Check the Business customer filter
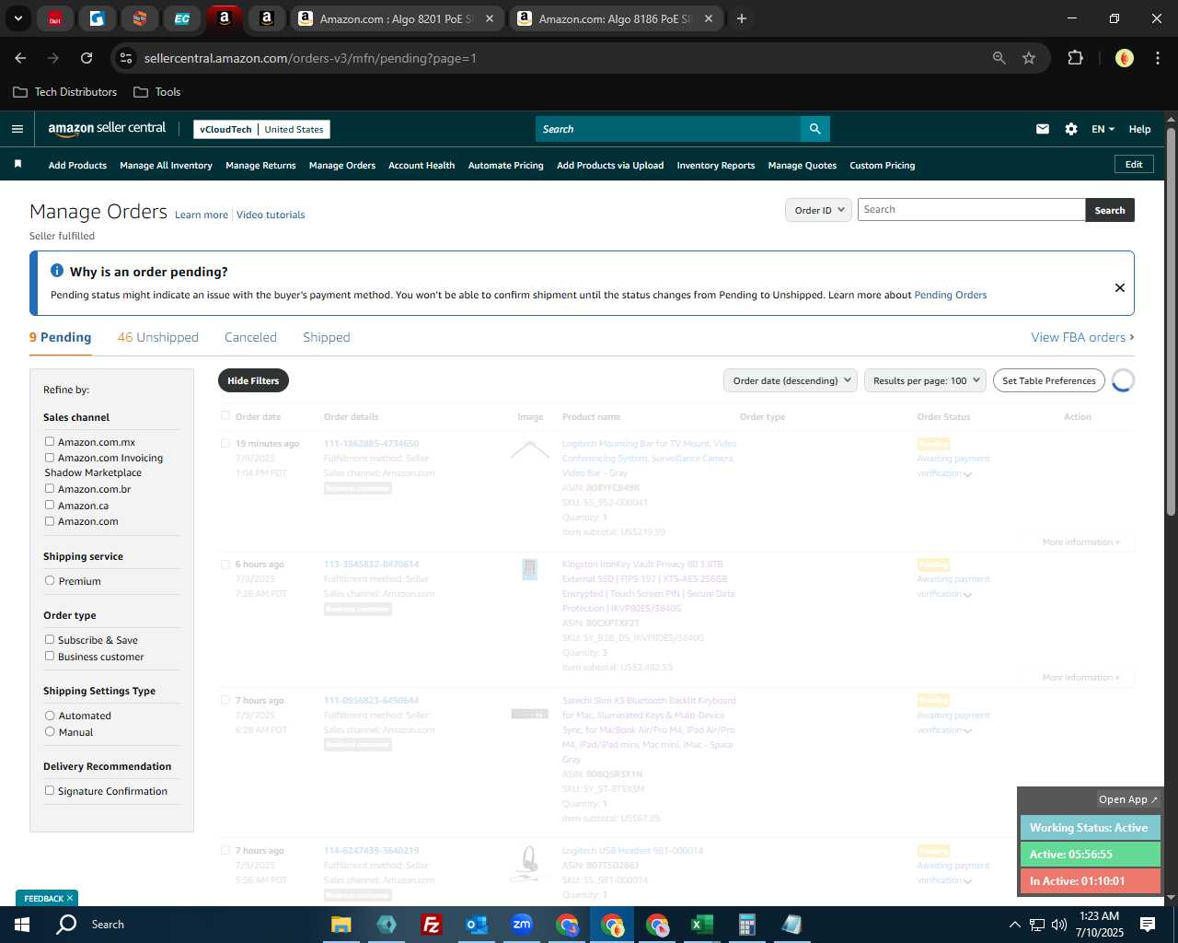This screenshot has width=1178, height=943. point(50,656)
